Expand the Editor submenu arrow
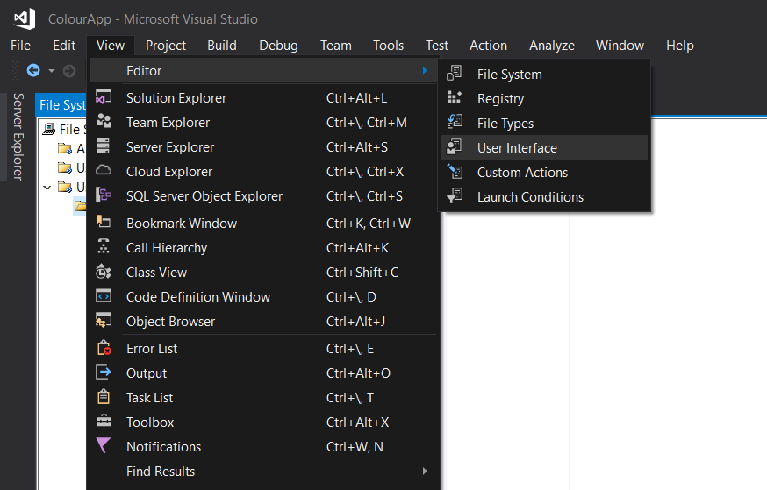Screen dimensions: 767x490 tap(425, 71)
